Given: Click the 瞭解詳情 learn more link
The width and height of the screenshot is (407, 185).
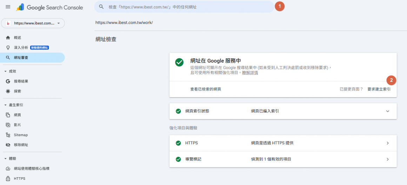Looking at the screenshot, I should [250, 73].
